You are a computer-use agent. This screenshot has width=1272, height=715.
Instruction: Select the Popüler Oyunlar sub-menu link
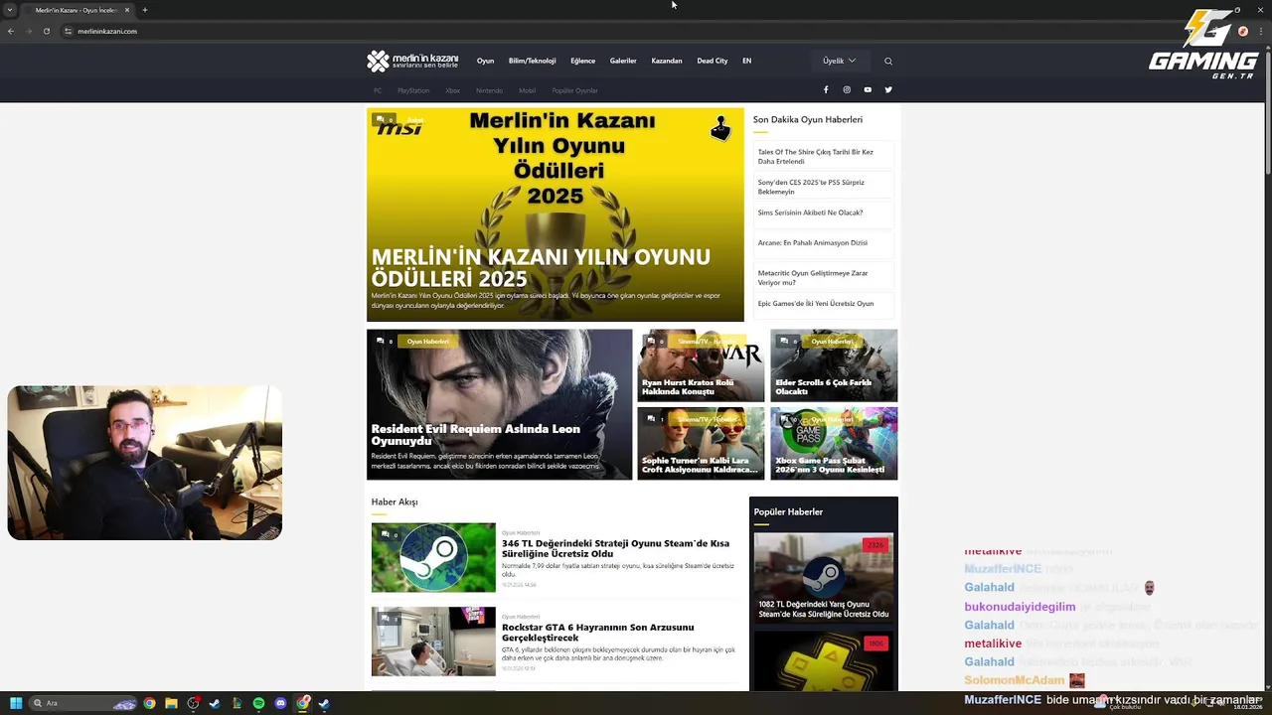pos(574,90)
